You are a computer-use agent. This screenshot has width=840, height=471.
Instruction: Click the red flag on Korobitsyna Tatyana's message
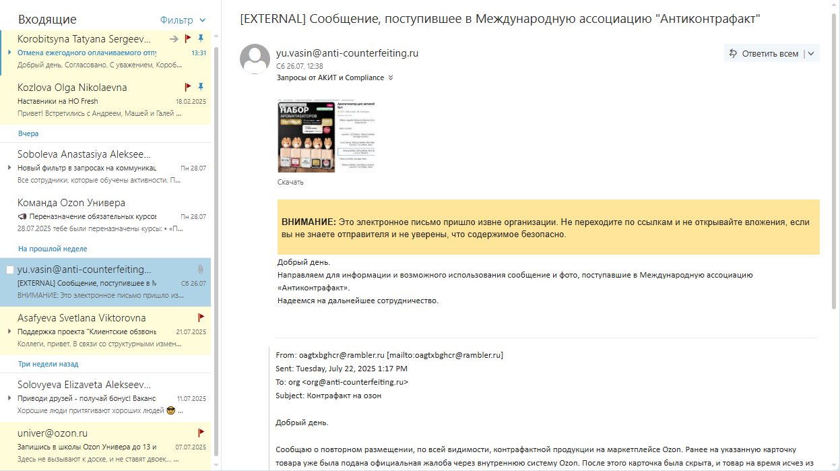pyautogui.click(x=188, y=39)
